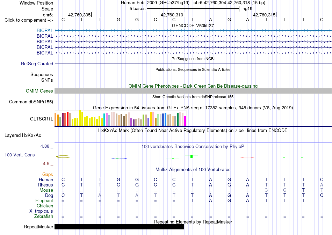Screen dimensions: 332x235
Task: Click the window position range chr6:42,760,304-42,760,318 text
Action: pos(222,3)
